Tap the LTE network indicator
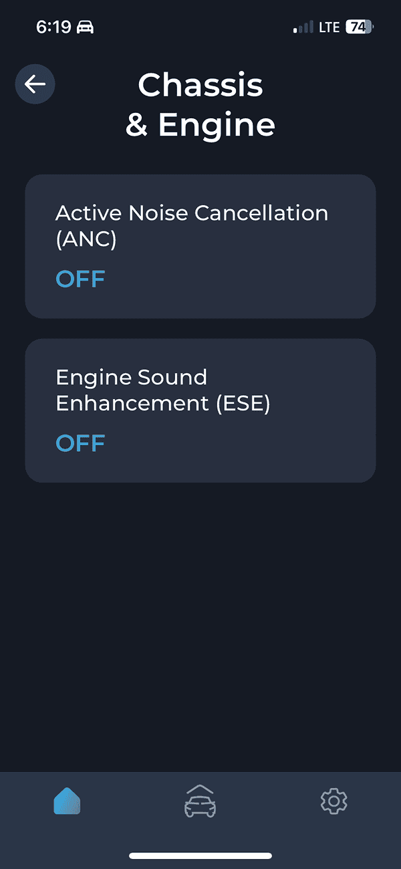 329,27
